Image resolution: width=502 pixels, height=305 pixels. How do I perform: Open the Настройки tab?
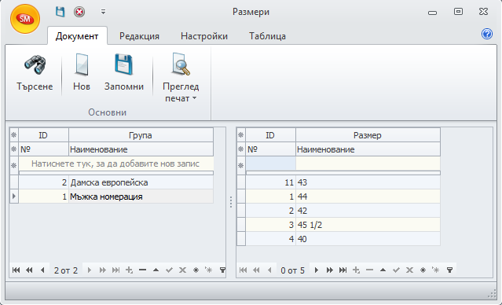point(204,36)
